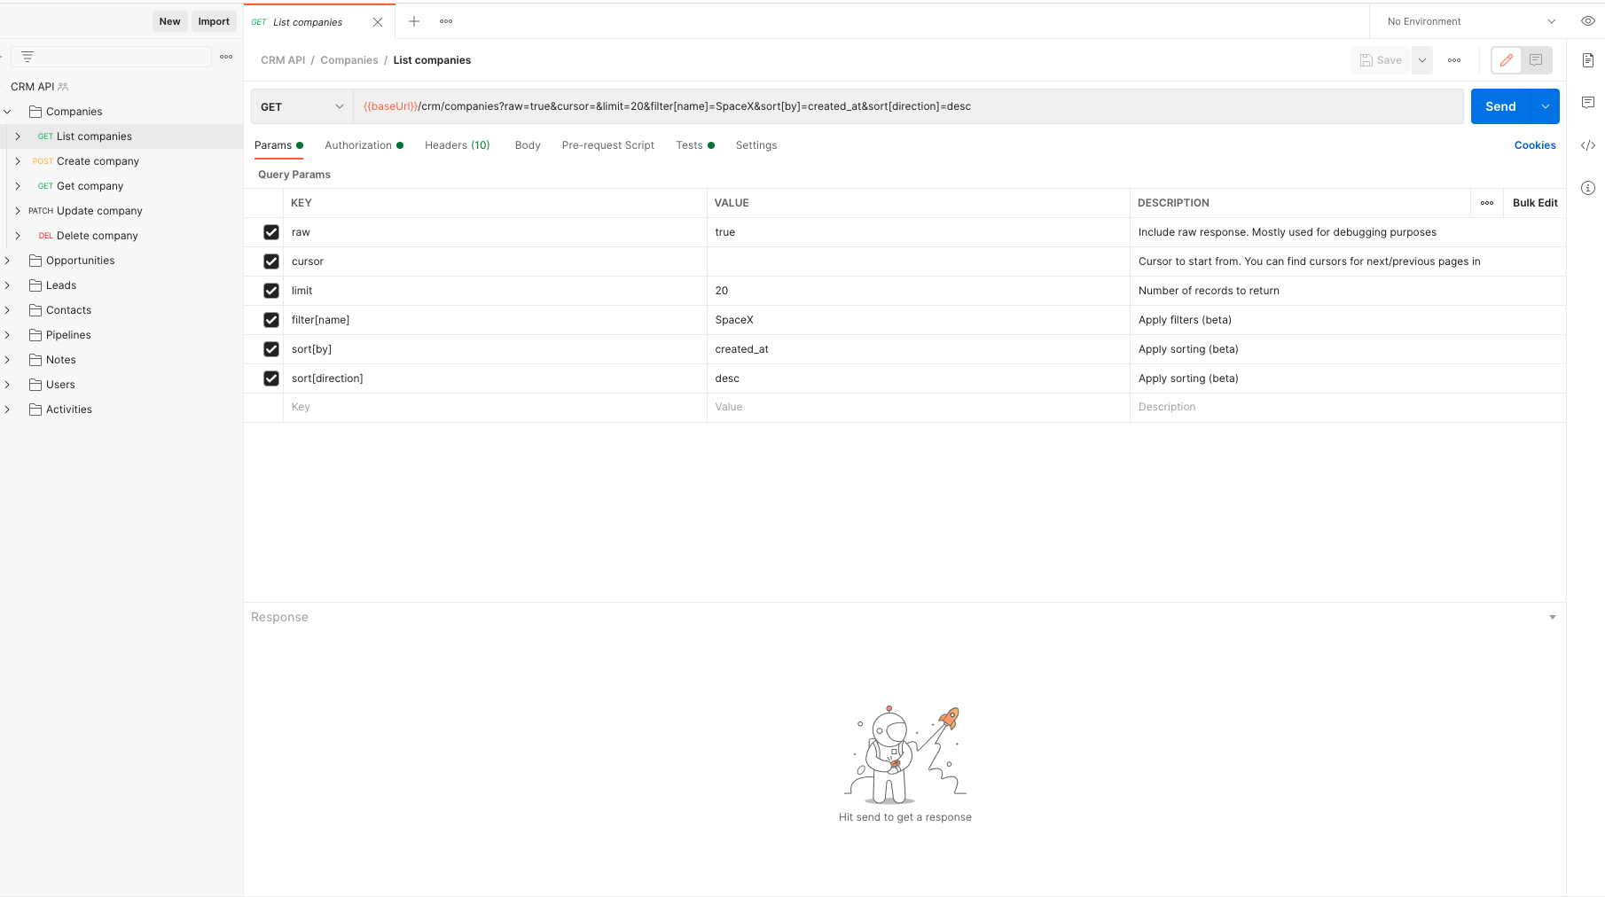Image resolution: width=1605 pixels, height=897 pixels.
Task: Open the Comments panel icon
Action: [x=1588, y=102]
